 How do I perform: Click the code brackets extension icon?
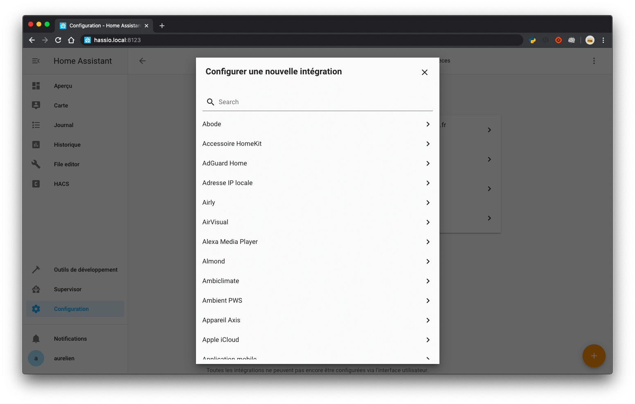pyautogui.click(x=545, y=40)
